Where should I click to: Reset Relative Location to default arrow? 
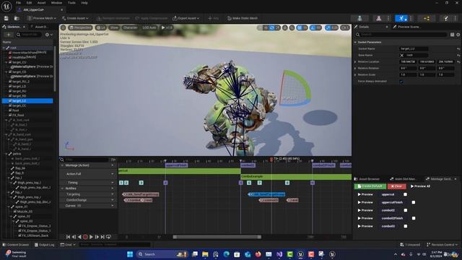[458, 62]
